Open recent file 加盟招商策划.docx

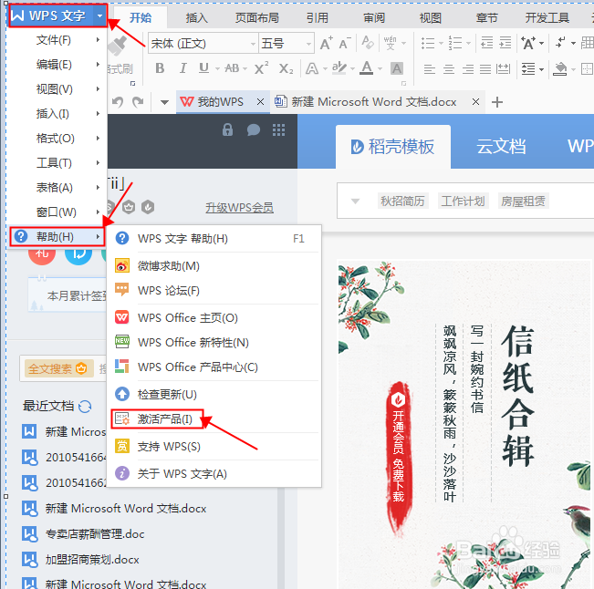(92, 559)
